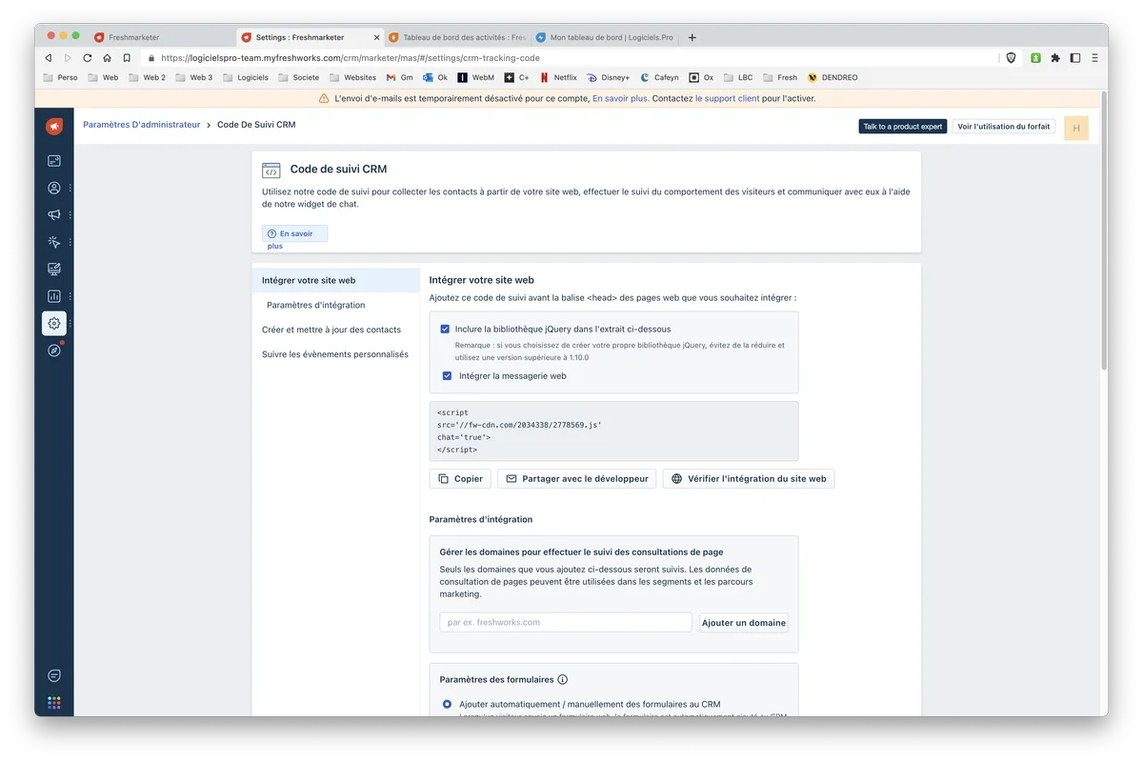The image size is (1143, 762).
Task: Open the chat bubble icon at sidebar bottom
Action: (x=54, y=675)
